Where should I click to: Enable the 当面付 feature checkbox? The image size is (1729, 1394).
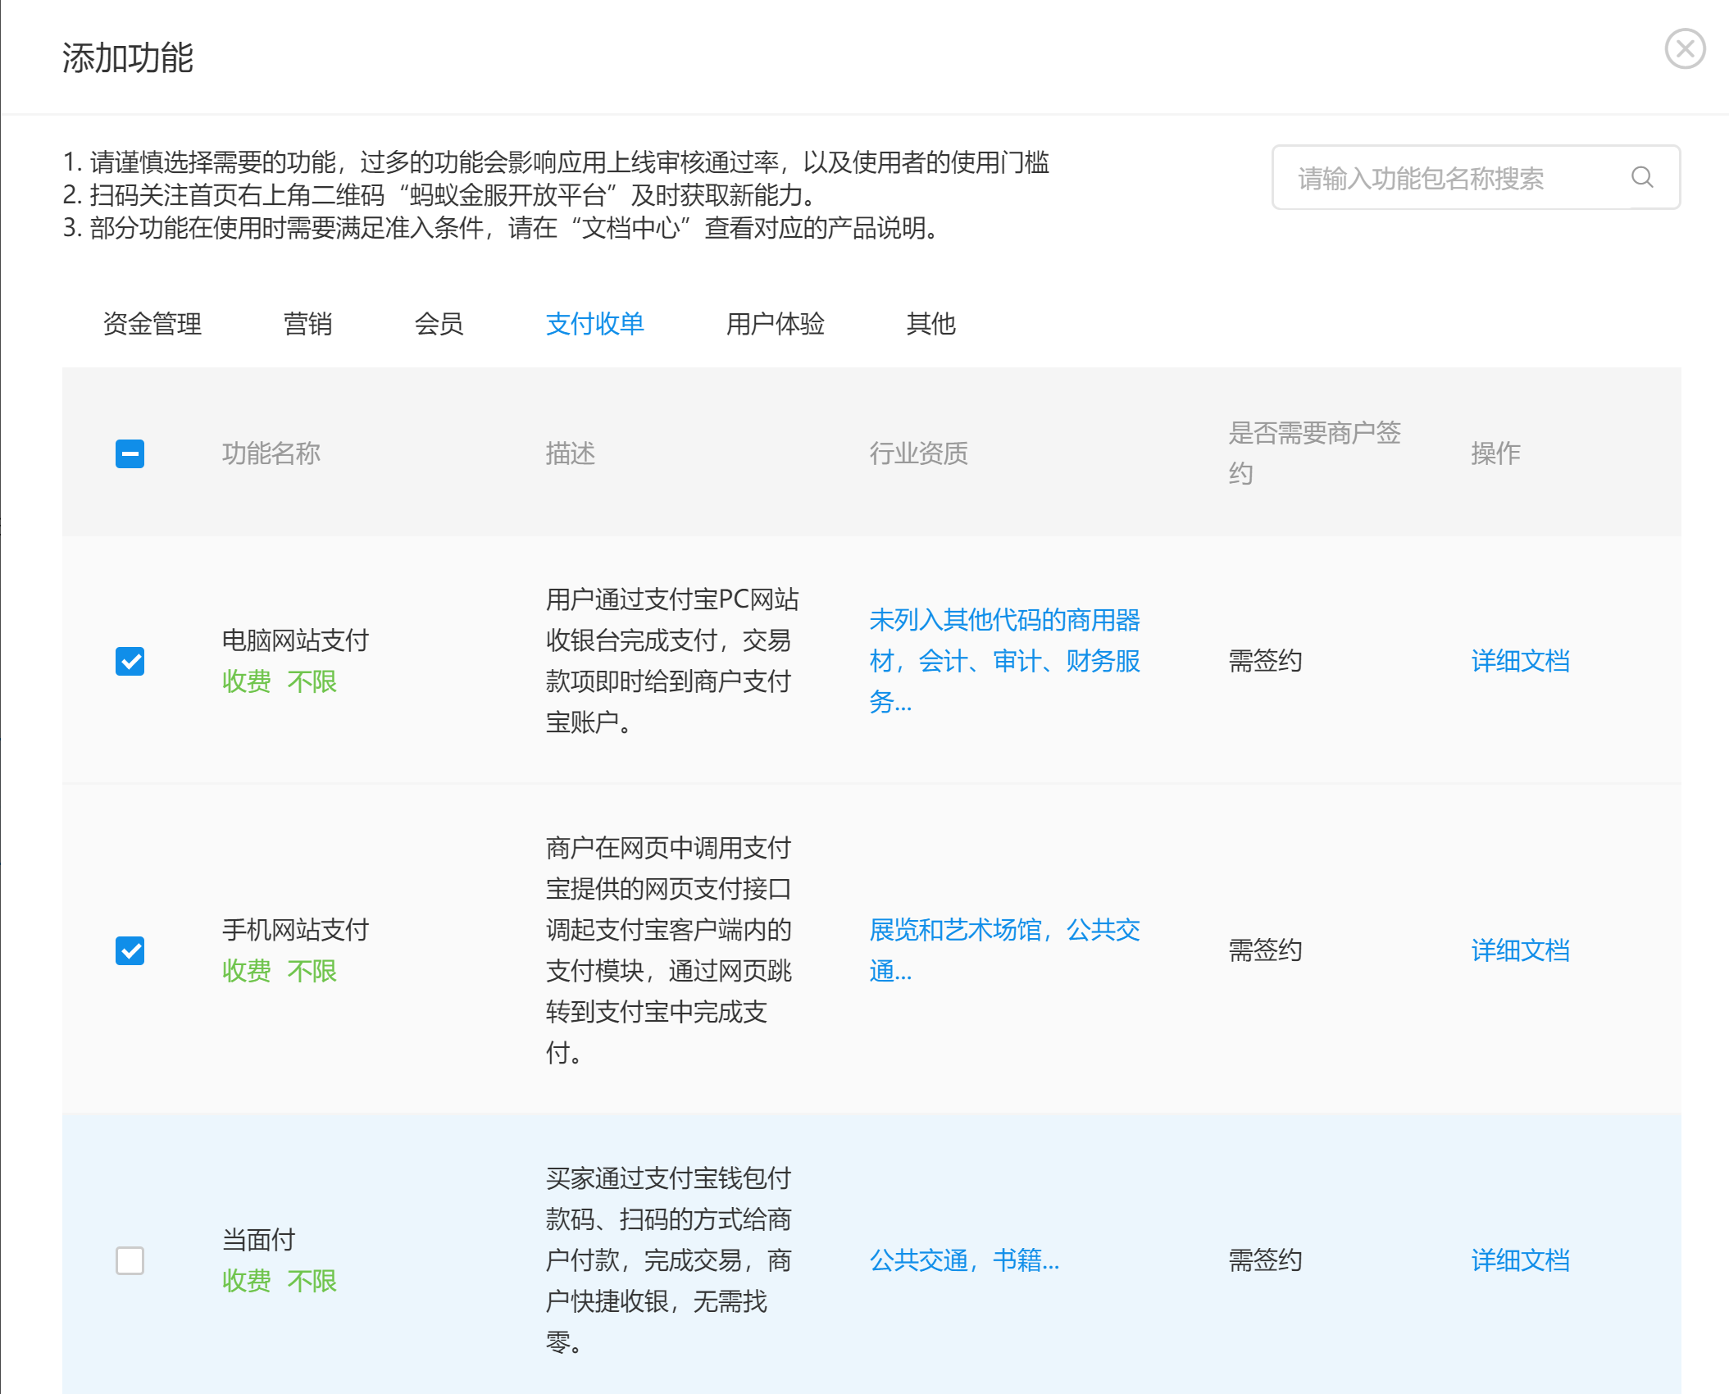click(129, 1261)
